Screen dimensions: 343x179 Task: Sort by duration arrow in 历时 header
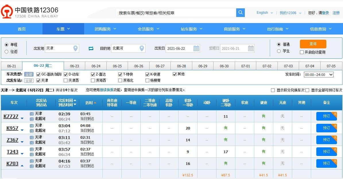click(x=95, y=103)
